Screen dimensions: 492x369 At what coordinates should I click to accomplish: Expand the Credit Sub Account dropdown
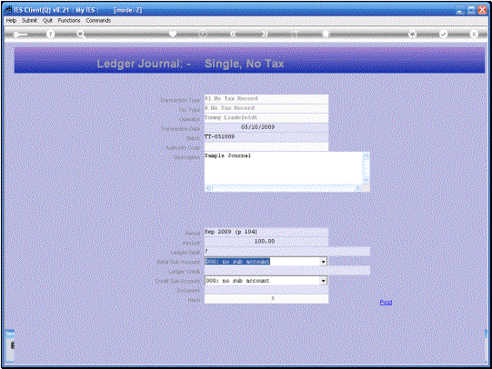[x=323, y=281]
